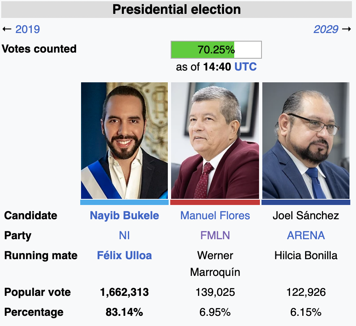Viewport: 356px width, 326px height.
Task: Open the Manuel Flores candidate page
Action: (215, 216)
